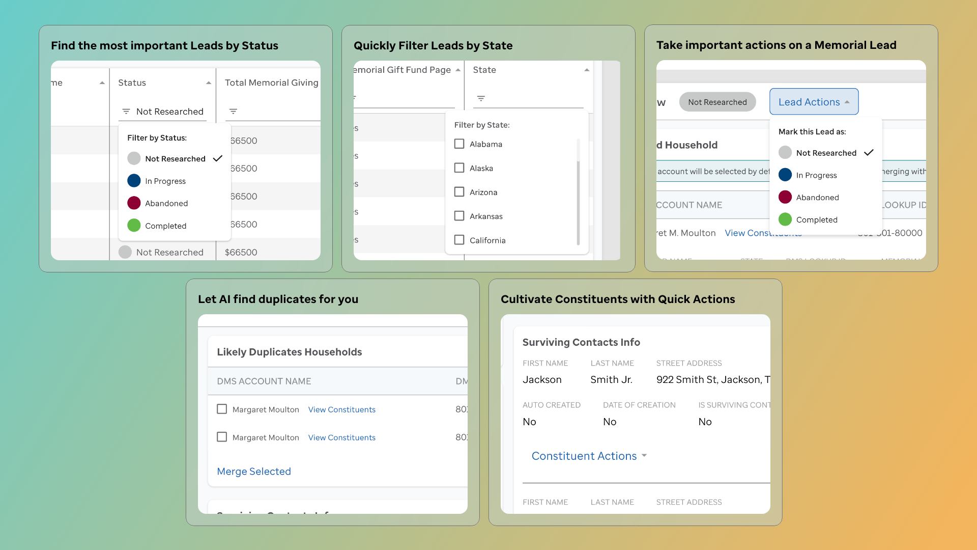Click the Memorial Gift Fund Page sort arrow
The image size is (977, 550).
pos(458,70)
